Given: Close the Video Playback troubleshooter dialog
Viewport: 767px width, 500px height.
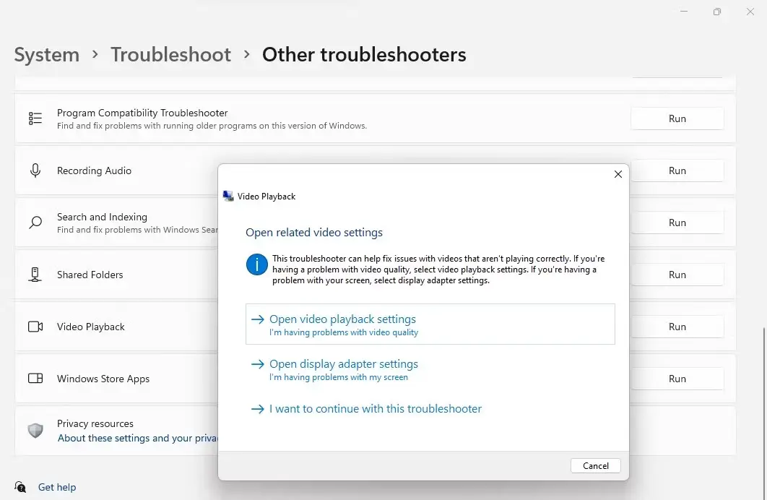Looking at the screenshot, I should tap(617, 174).
